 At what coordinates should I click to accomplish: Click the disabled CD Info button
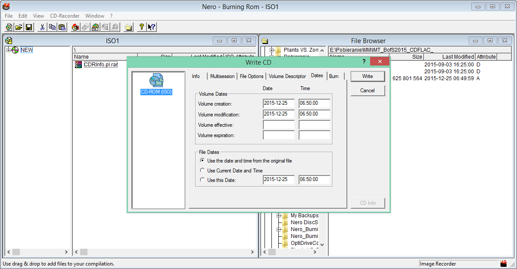368,203
